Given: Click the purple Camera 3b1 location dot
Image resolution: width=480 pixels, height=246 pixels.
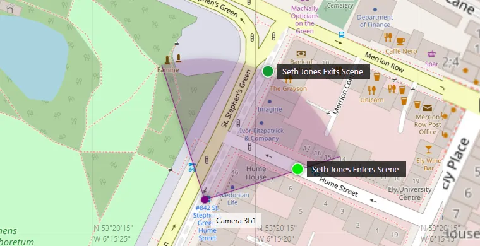Looking at the screenshot, I should coord(205,200).
